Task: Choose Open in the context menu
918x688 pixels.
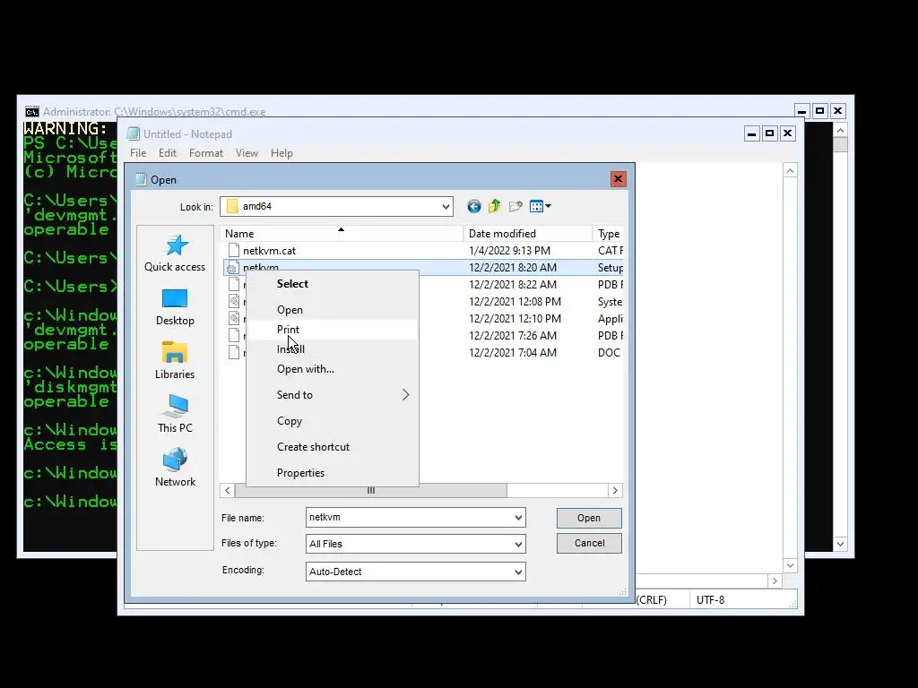Action: pyautogui.click(x=332, y=309)
